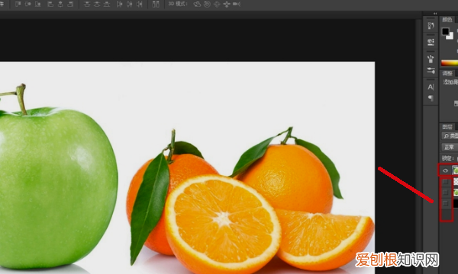Click the Distribute horizontal centers icon
This screenshot has height=274, width=458.
(x=130, y=4)
